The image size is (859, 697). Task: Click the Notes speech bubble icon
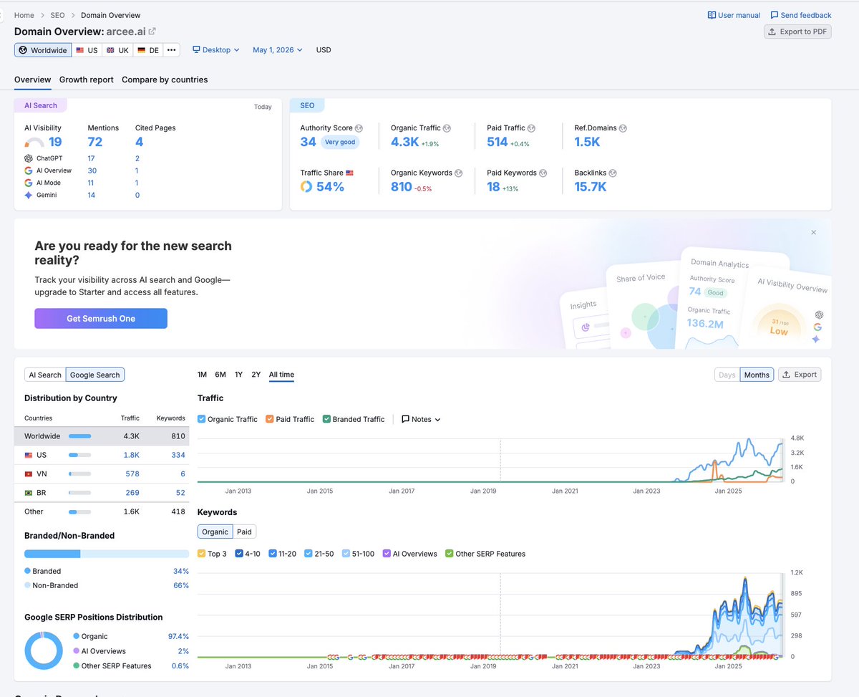tap(405, 419)
